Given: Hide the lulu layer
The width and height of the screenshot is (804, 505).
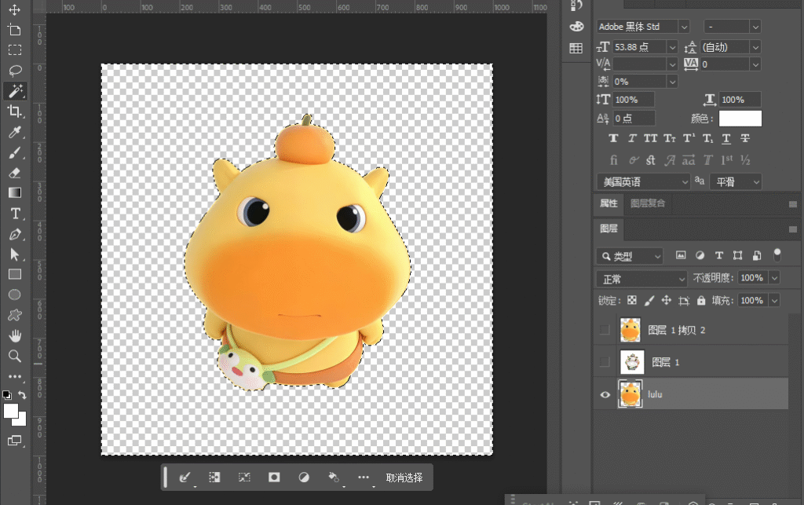Looking at the screenshot, I should (x=605, y=394).
